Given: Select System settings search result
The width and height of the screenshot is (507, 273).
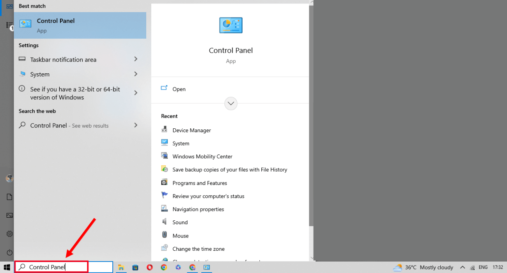Looking at the screenshot, I should [x=80, y=74].
